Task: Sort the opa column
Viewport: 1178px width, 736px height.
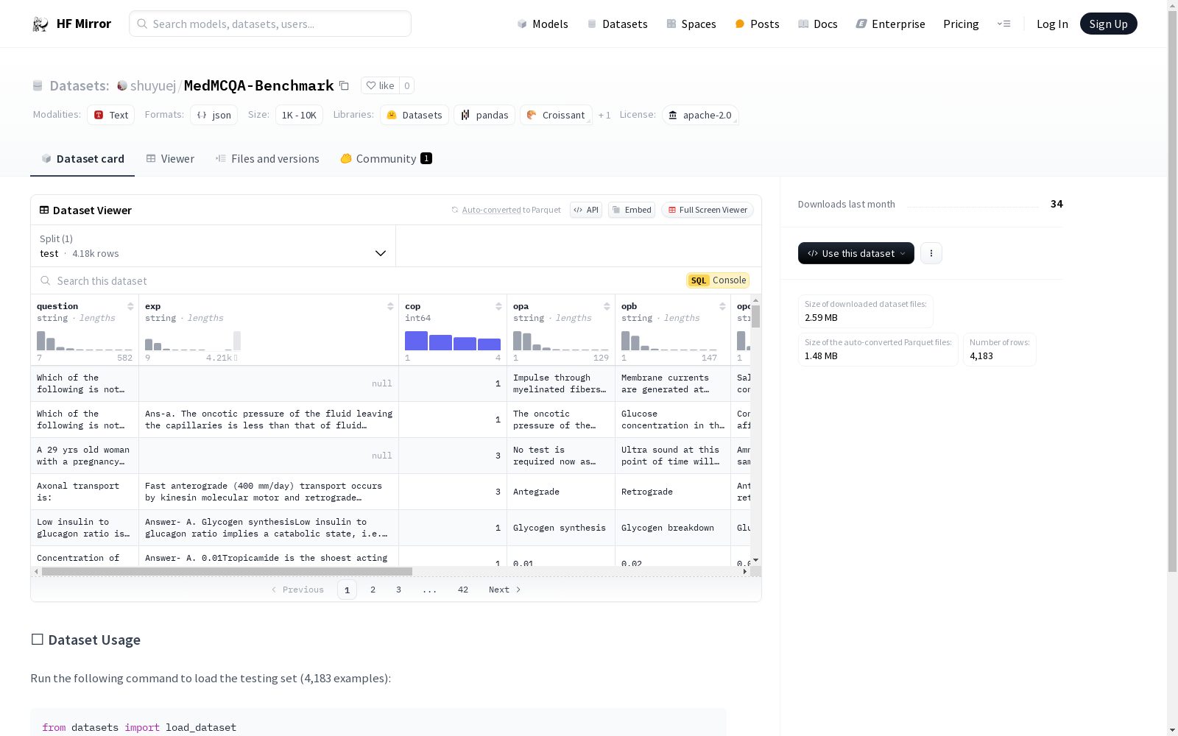Action: coord(607,306)
